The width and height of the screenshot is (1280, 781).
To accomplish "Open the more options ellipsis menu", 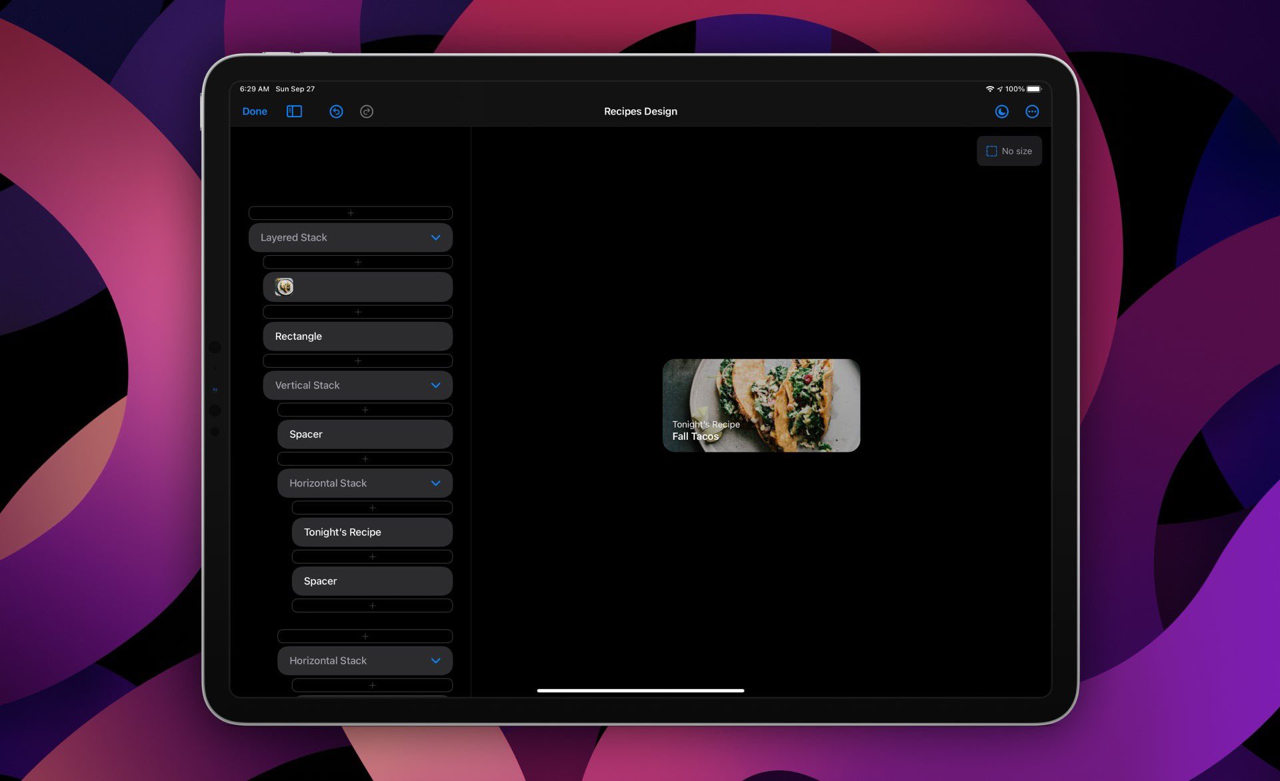I will point(1032,111).
